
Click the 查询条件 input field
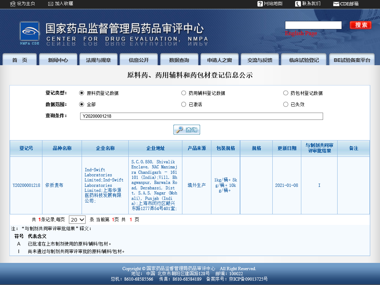[202, 116]
